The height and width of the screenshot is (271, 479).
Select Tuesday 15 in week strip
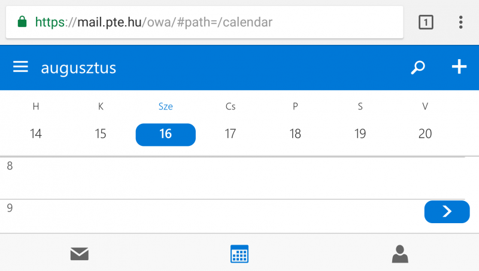(x=101, y=133)
